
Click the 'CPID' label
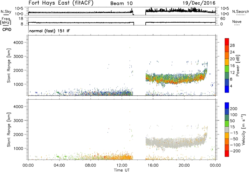click(7, 29)
